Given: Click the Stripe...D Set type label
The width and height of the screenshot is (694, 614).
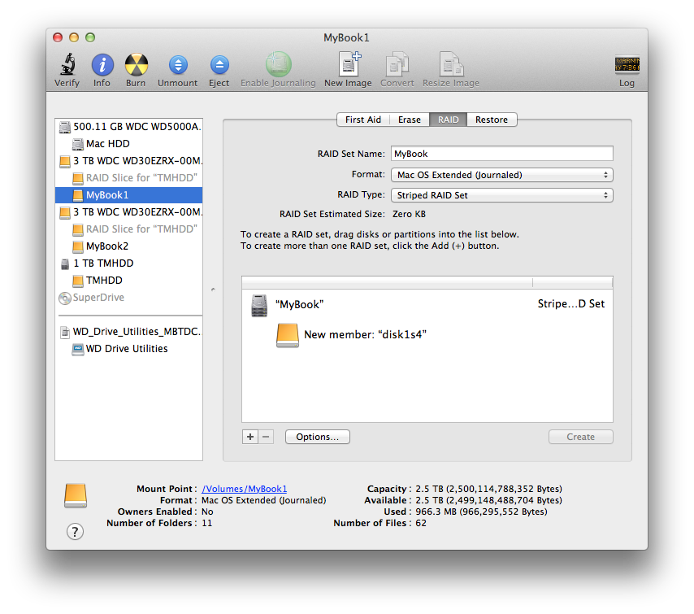Looking at the screenshot, I should click(x=571, y=304).
